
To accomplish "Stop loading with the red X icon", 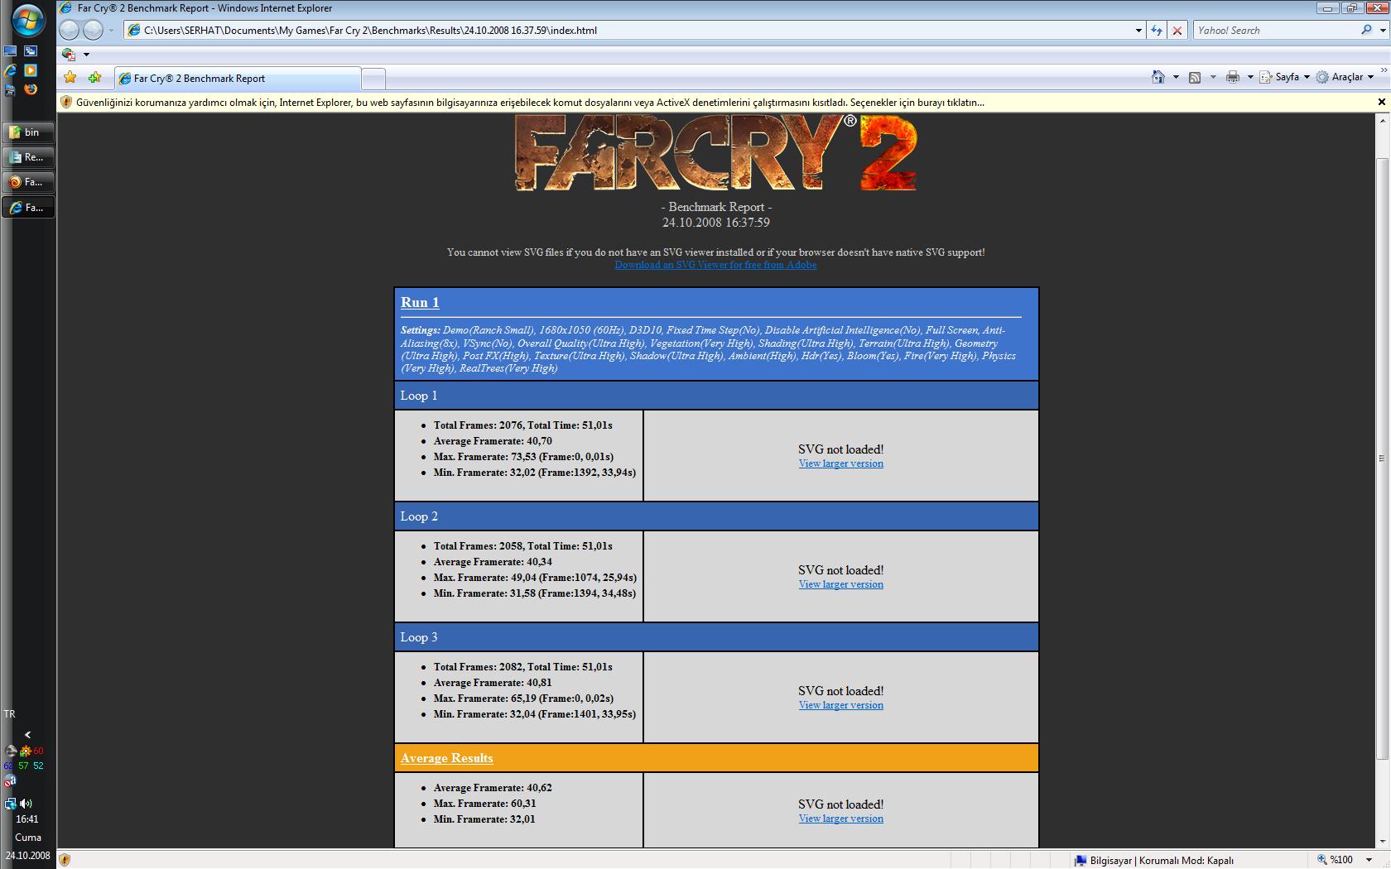I will tap(1177, 30).
